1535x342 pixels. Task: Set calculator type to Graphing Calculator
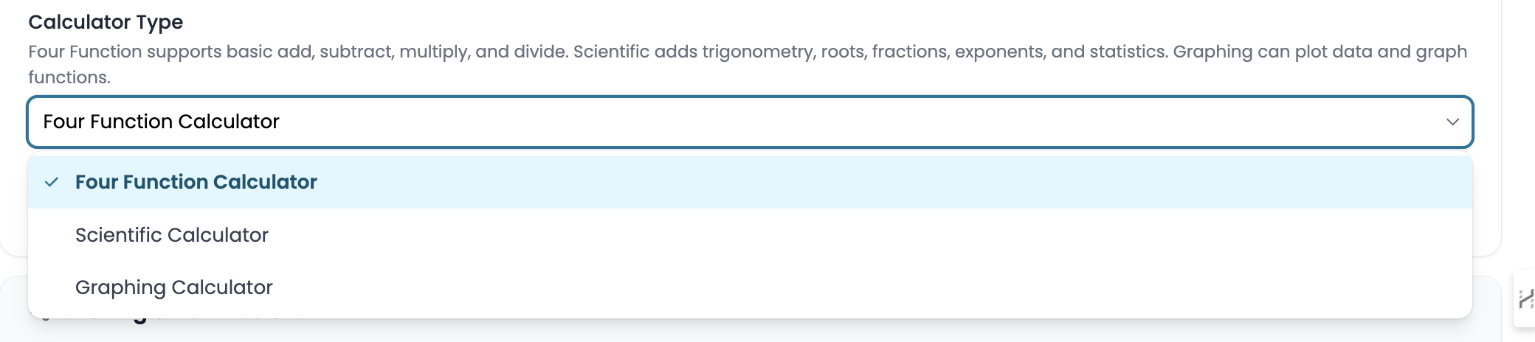174,287
